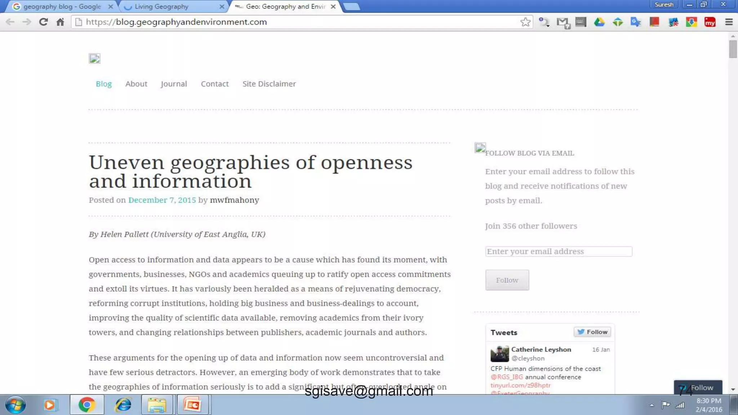Click the red 'my' extension icon
The image size is (738, 415).
(x=710, y=22)
